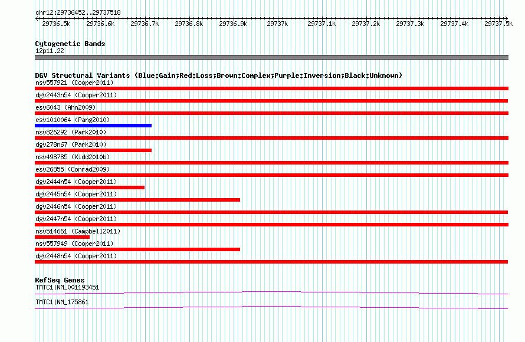Open the dgv2446n54 (Cooper2011) variant label
The image size is (525, 342).
76,206
